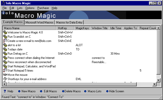This screenshot has width=163, height=100.
Task: Click the blue bullet icon beside Edit Macro
Action: coord(41,91)
